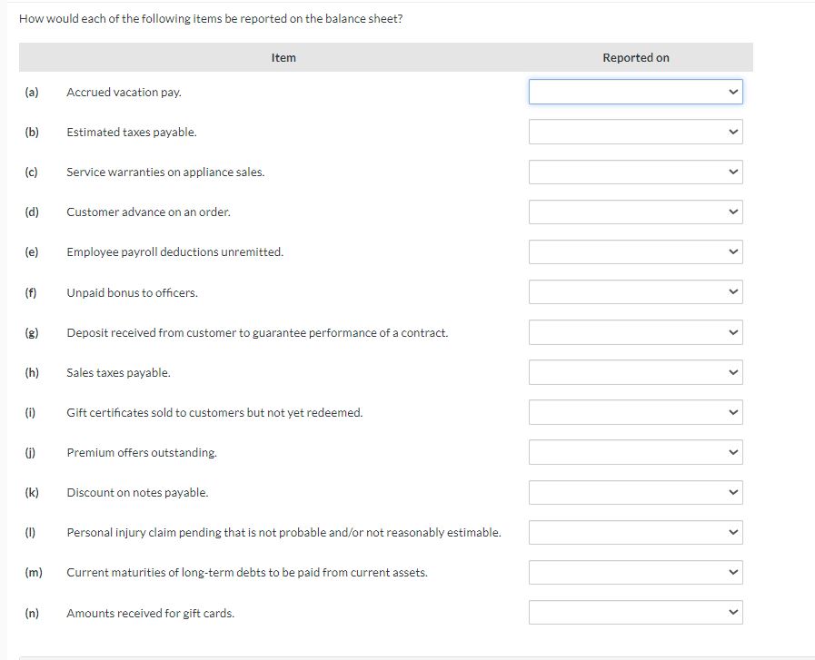Open the Personal injury claim pending dropdown

[634, 532]
